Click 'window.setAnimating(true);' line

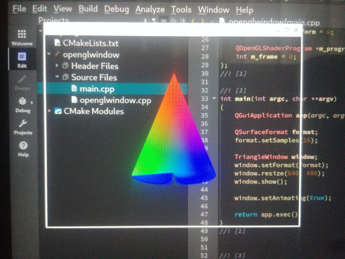coord(283,198)
